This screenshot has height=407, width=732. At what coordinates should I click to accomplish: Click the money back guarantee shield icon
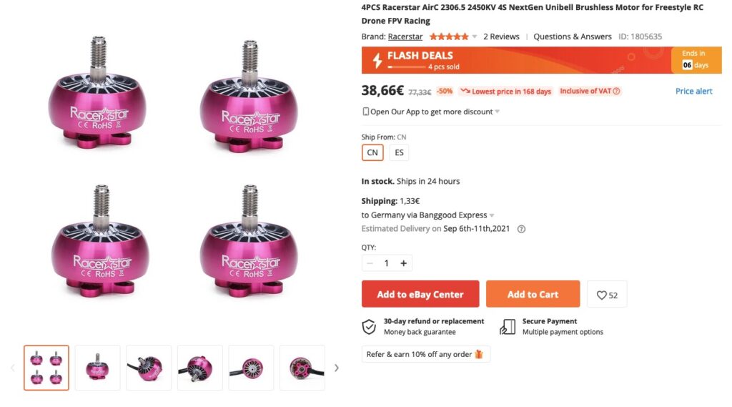[x=369, y=327]
